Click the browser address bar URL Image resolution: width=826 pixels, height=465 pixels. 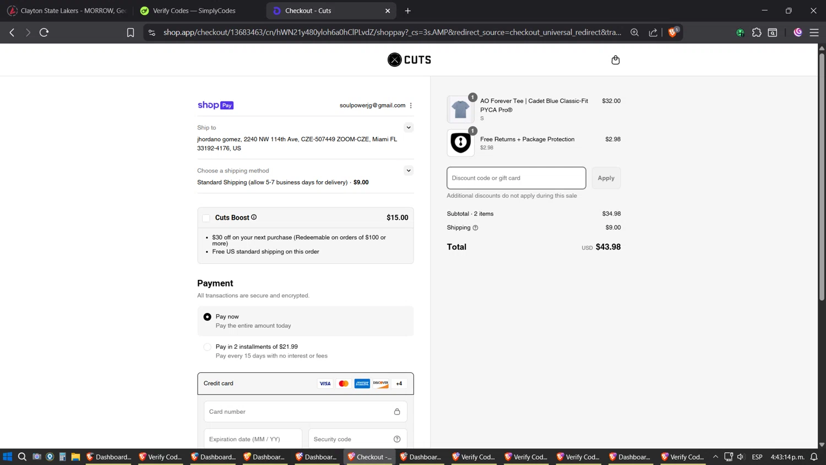click(x=392, y=33)
